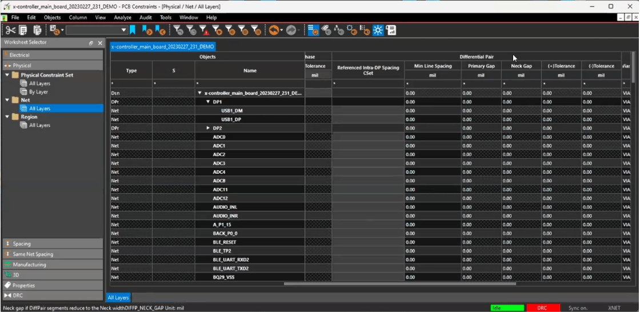
Task: Toggle the highlighted blue worksheet icon
Action: 314,30
